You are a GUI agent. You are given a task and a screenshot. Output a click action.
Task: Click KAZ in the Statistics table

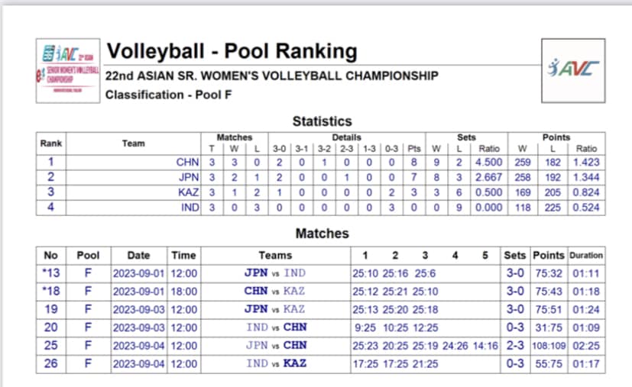pyautogui.click(x=189, y=192)
